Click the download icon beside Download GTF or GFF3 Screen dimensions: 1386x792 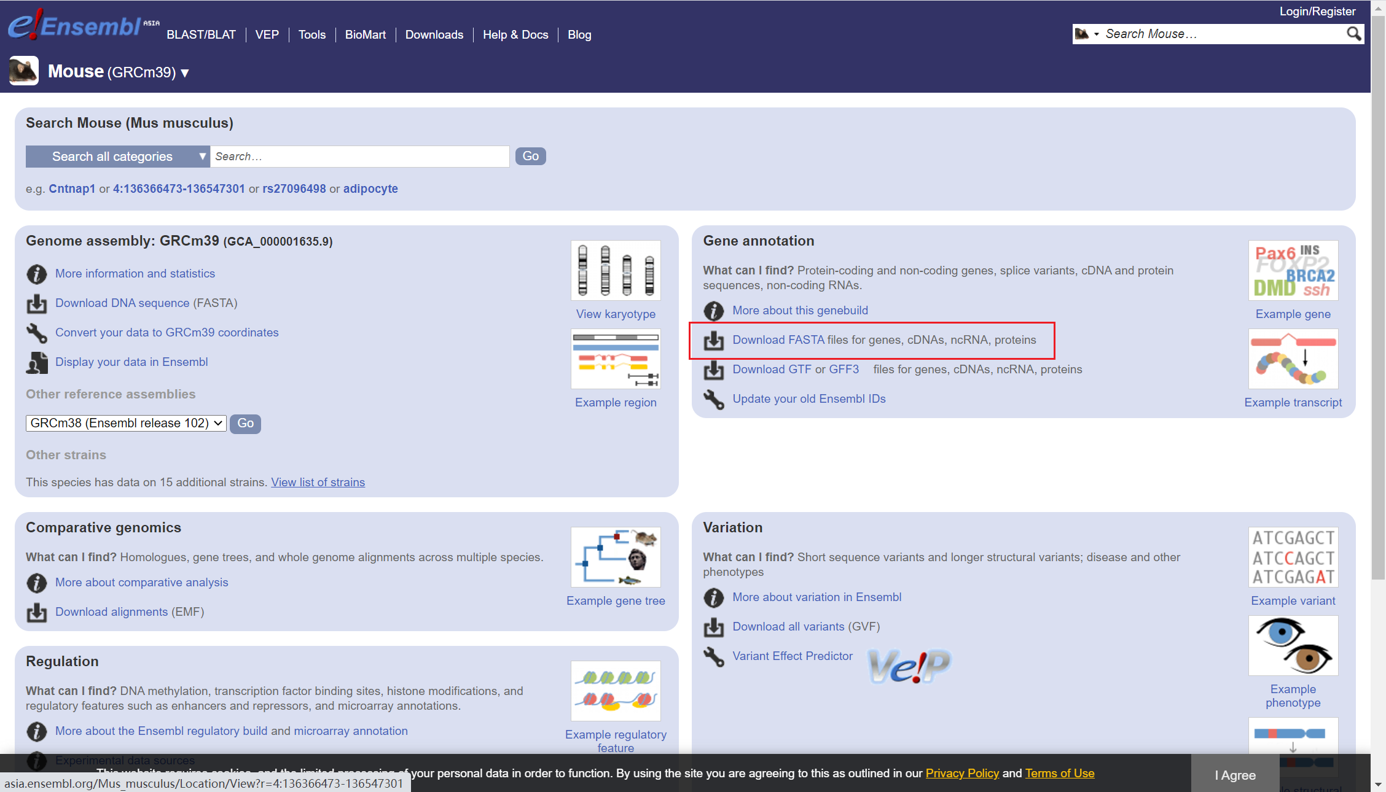(713, 370)
